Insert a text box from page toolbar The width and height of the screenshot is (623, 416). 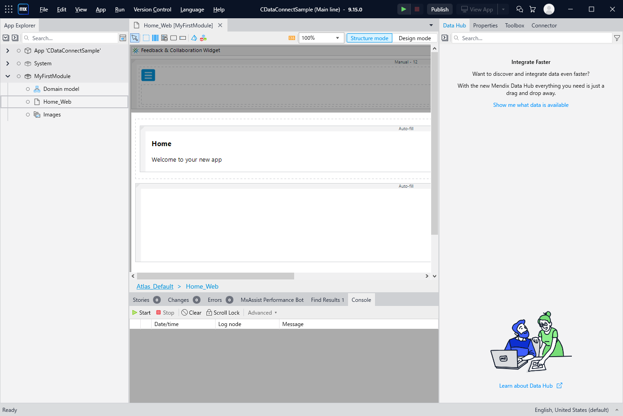pyautogui.click(x=183, y=38)
